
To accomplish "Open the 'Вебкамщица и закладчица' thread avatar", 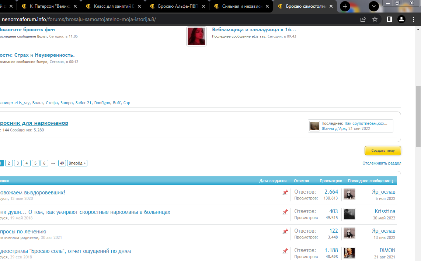I will 196,36.
